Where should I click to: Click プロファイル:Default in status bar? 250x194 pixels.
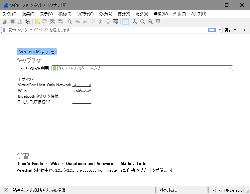pos(227,190)
